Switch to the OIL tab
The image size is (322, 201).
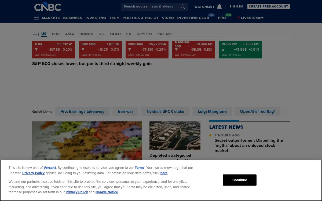(101, 34)
